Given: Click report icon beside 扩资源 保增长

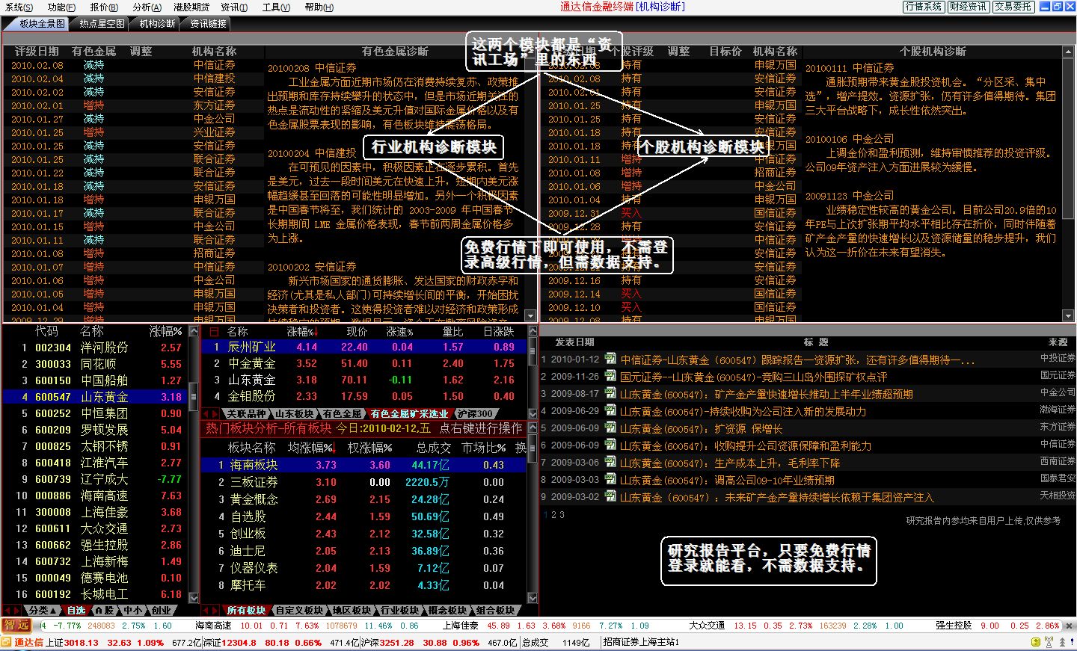Looking at the screenshot, I should (x=610, y=428).
